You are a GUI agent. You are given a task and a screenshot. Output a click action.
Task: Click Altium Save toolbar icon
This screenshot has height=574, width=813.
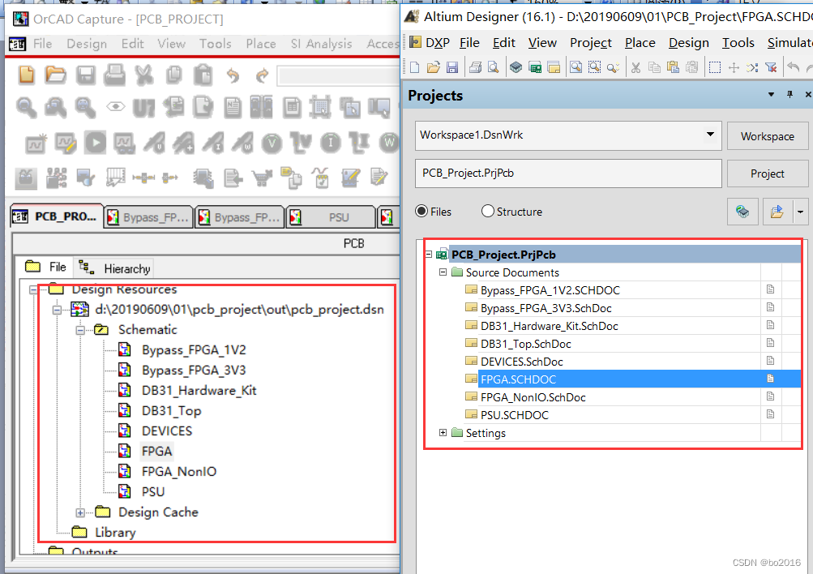452,67
